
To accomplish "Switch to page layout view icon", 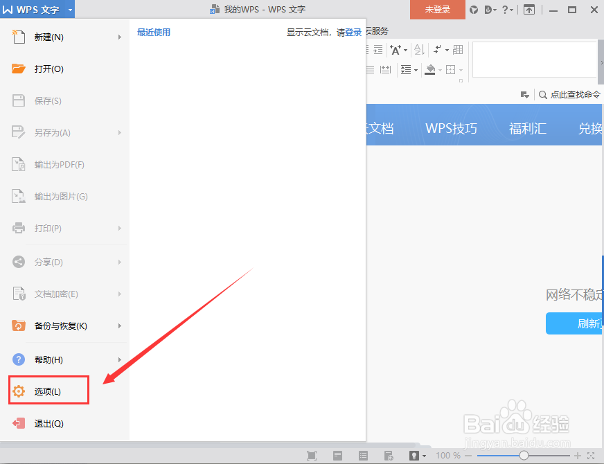I will click(337, 456).
